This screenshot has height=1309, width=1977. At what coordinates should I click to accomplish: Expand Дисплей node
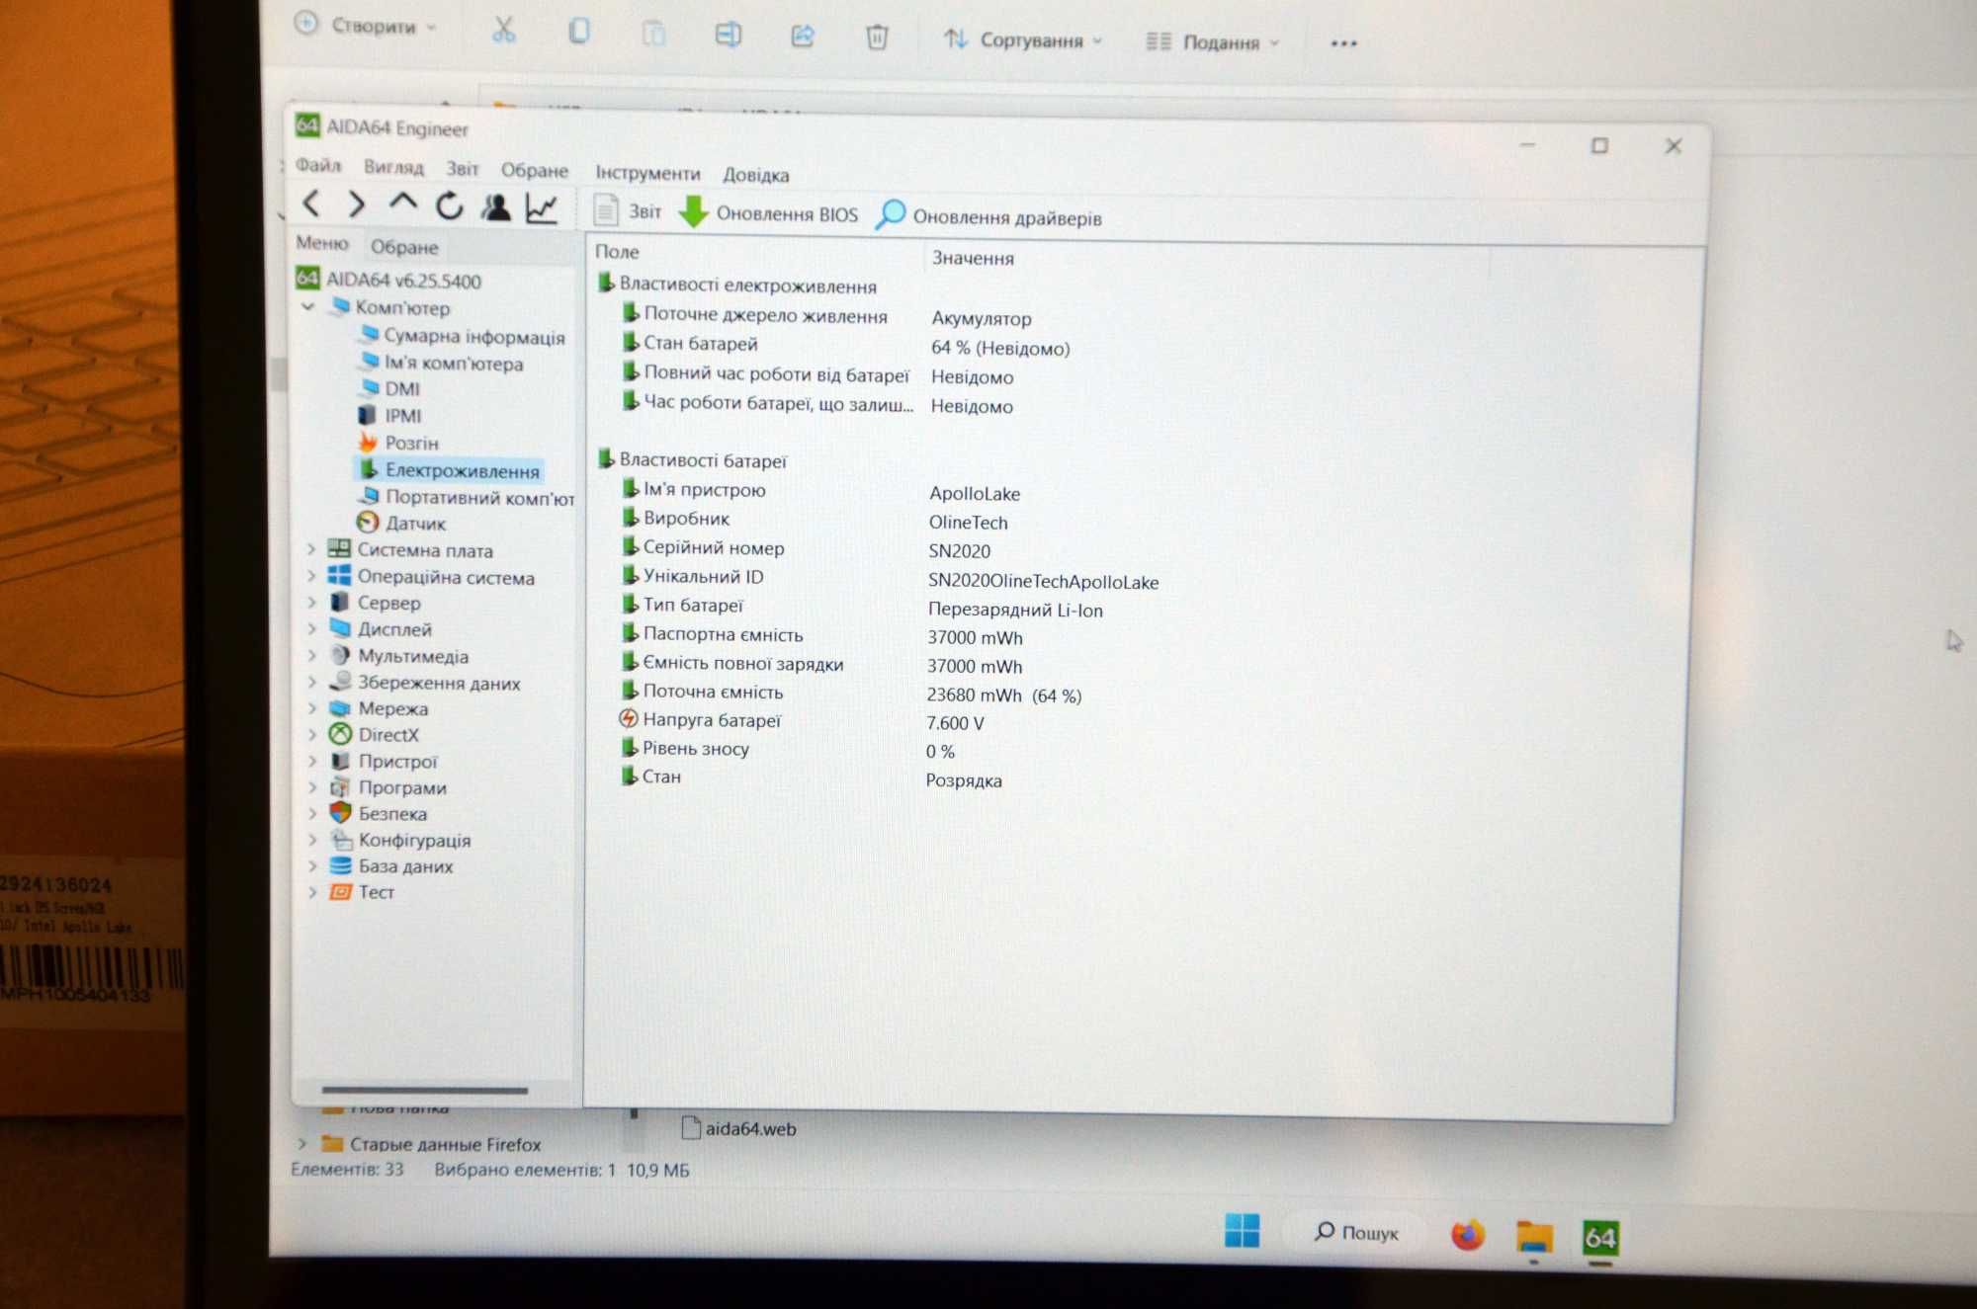click(x=311, y=628)
